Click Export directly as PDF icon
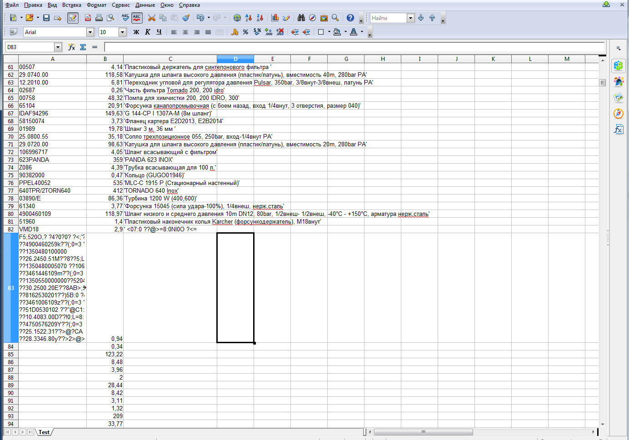 pos(88,18)
